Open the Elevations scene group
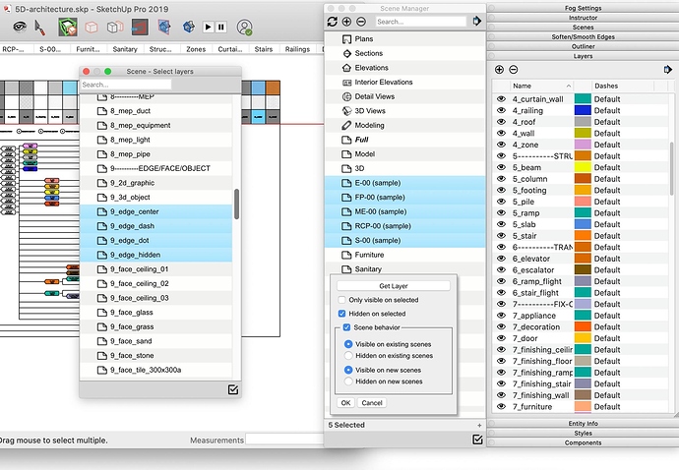 tap(404, 68)
